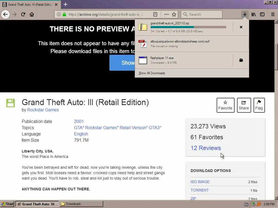Bookmark this page with the star icon
The image size is (278, 208).
[x=174, y=14]
